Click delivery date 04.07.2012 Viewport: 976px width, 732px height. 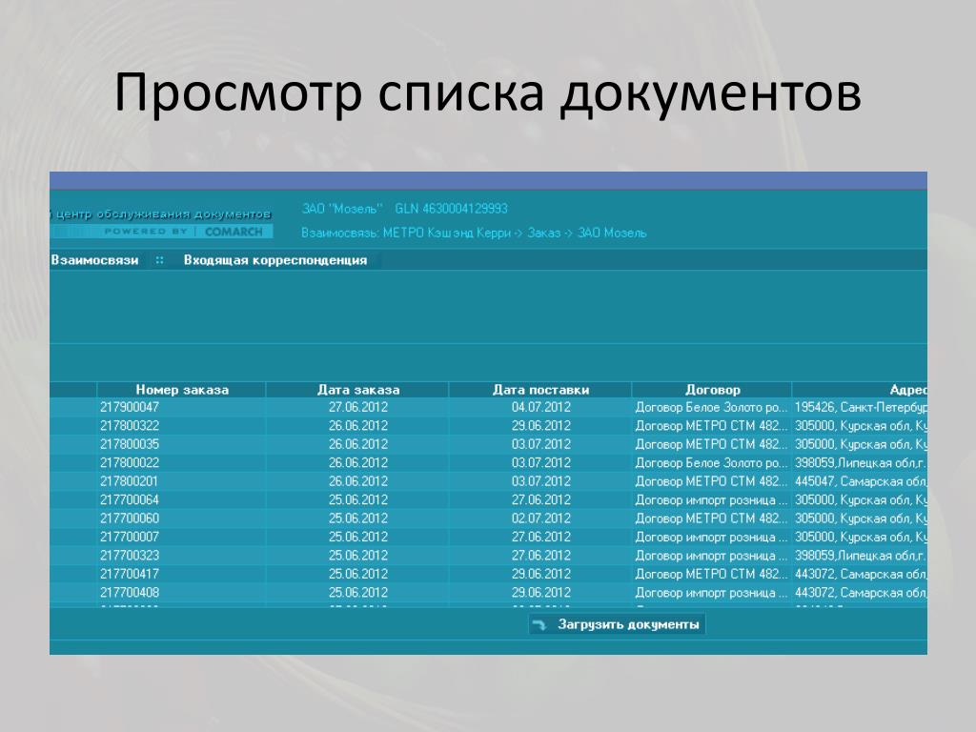coord(541,407)
